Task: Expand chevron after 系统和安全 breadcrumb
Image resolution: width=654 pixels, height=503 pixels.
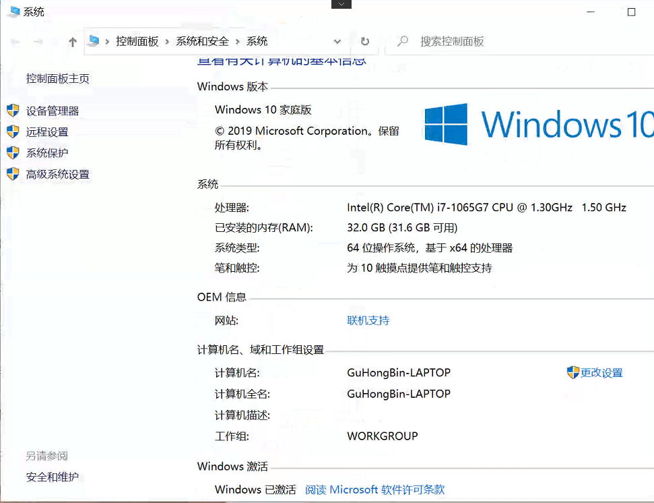Action: [237, 41]
